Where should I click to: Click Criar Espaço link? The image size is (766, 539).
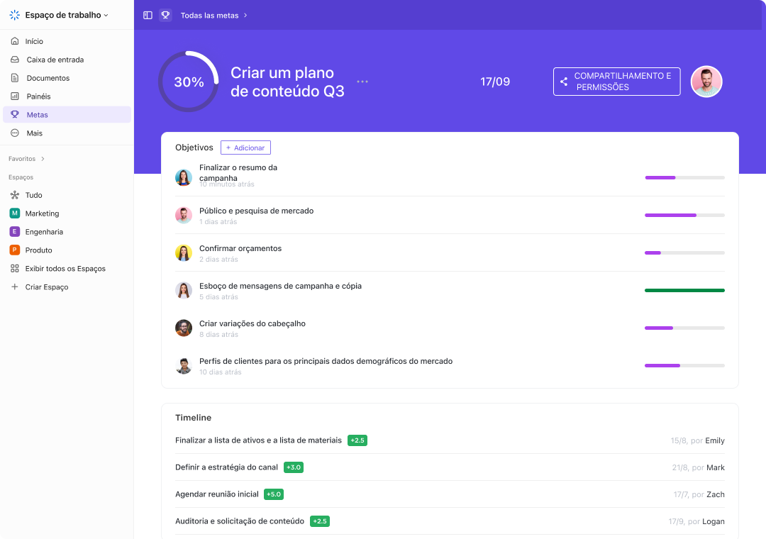click(47, 287)
